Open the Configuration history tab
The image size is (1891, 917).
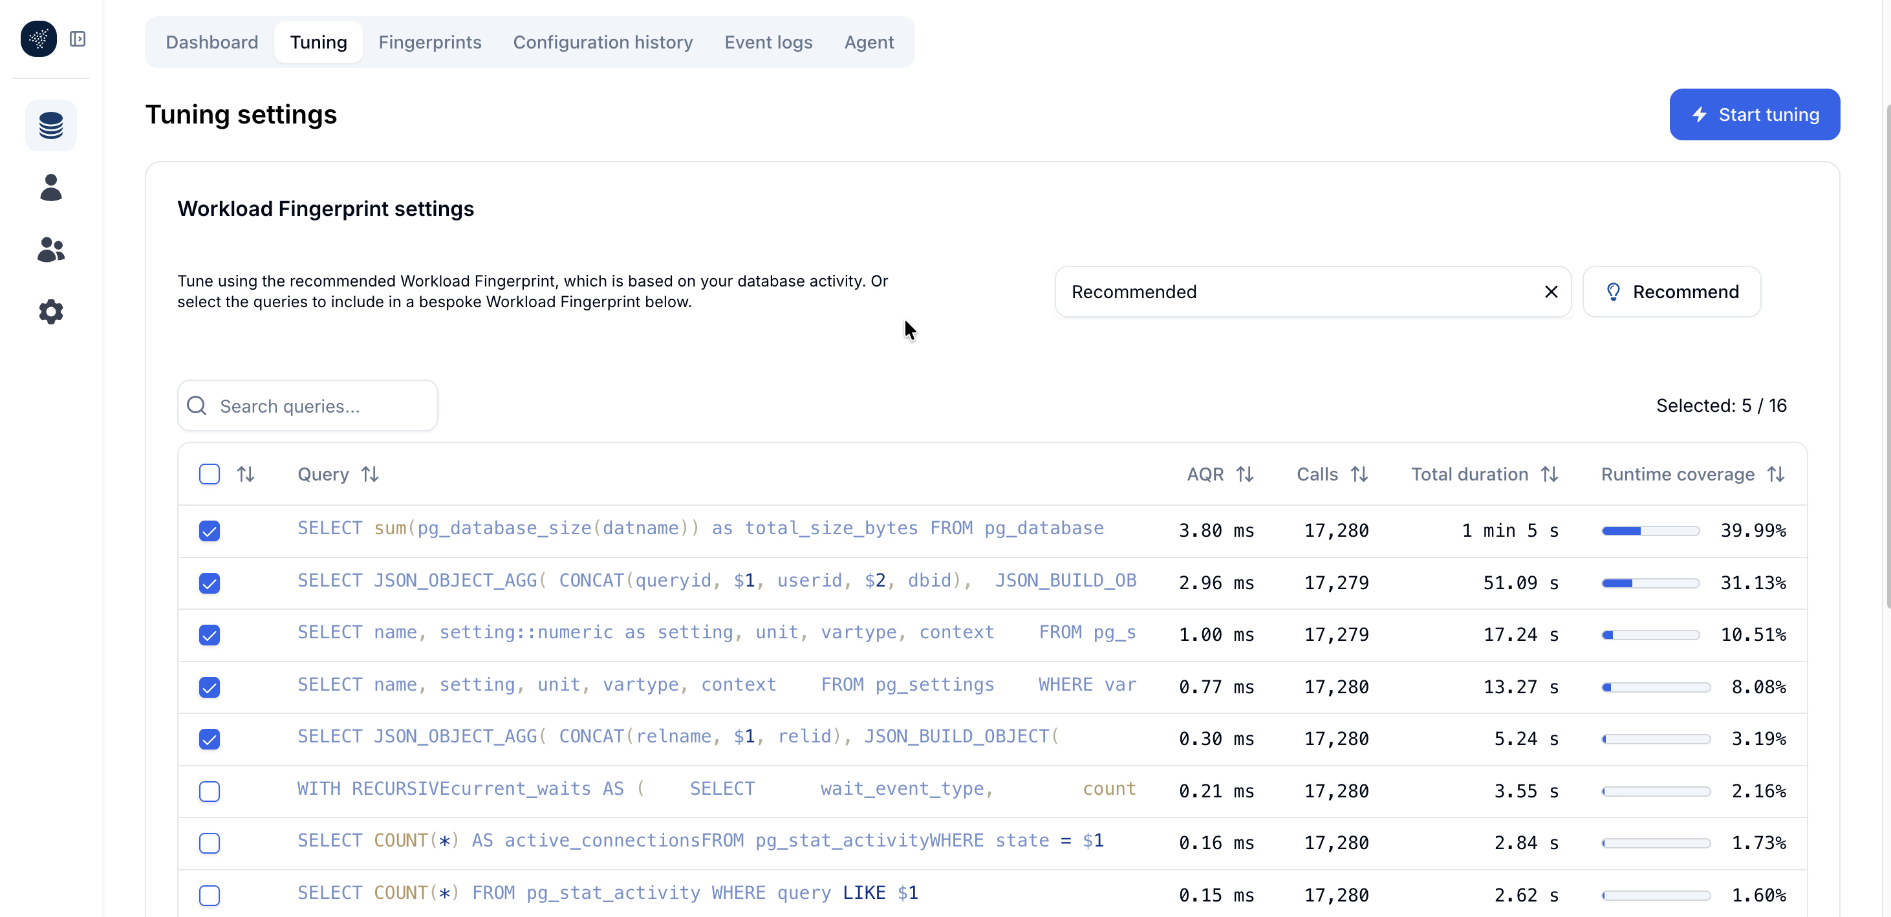pos(602,42)
